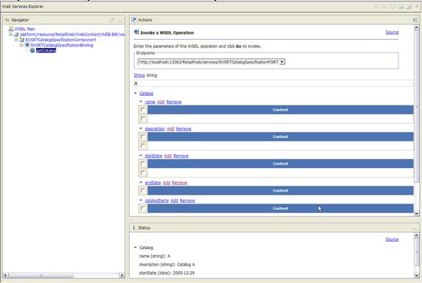The height and width of the screenshot is (283, 422).
Task: Click Add next to description
Action: click(x=170, y=129)
